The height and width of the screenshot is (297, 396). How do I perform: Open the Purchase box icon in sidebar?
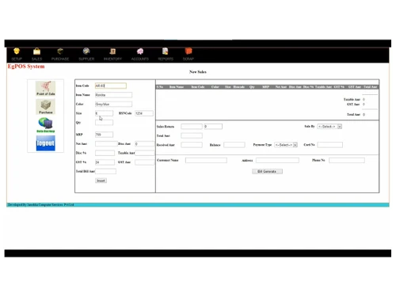46,107
